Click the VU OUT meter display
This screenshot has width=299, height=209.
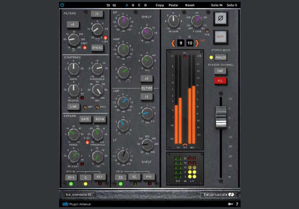point(185,100)
